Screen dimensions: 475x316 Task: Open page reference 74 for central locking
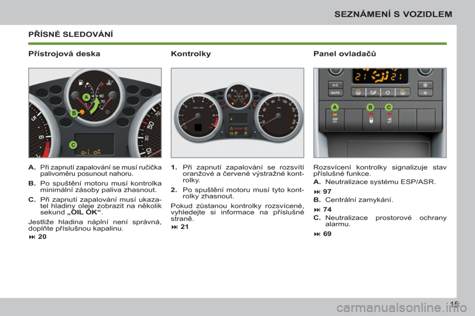(327, 209)
